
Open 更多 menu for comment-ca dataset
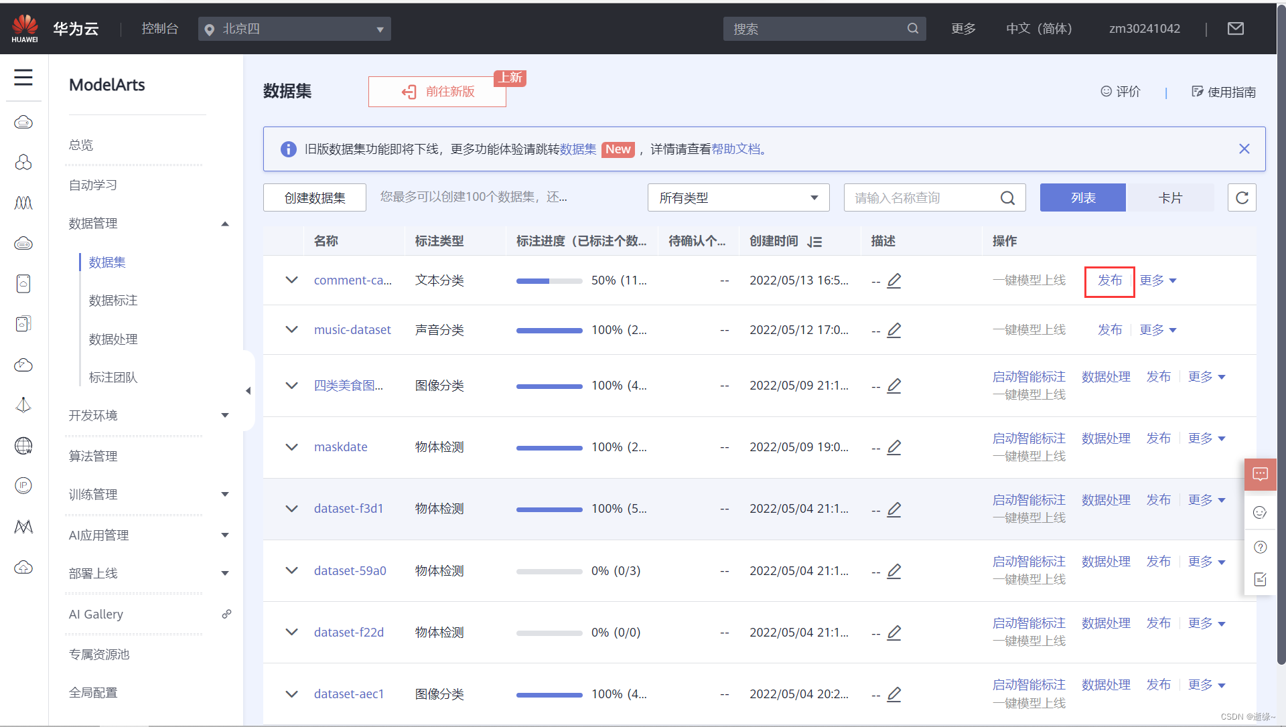pyautogui.click(x=1158, y=280)
